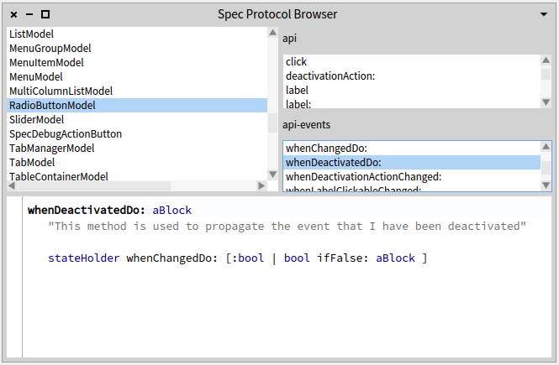Click the api list scroll-up arrow
559x365 pixels.
tap(546, 61)
